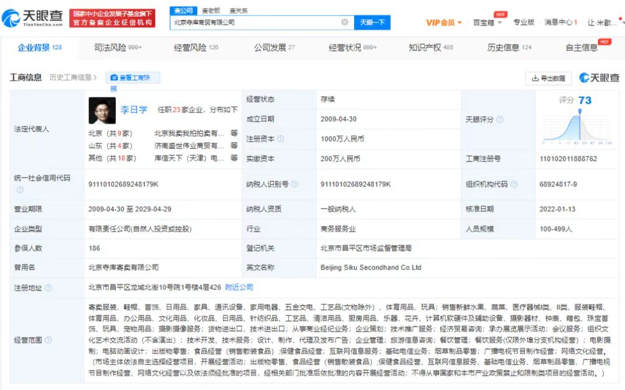
Task: Click the download icon in 导出数据 button
Action: (535, 78)
